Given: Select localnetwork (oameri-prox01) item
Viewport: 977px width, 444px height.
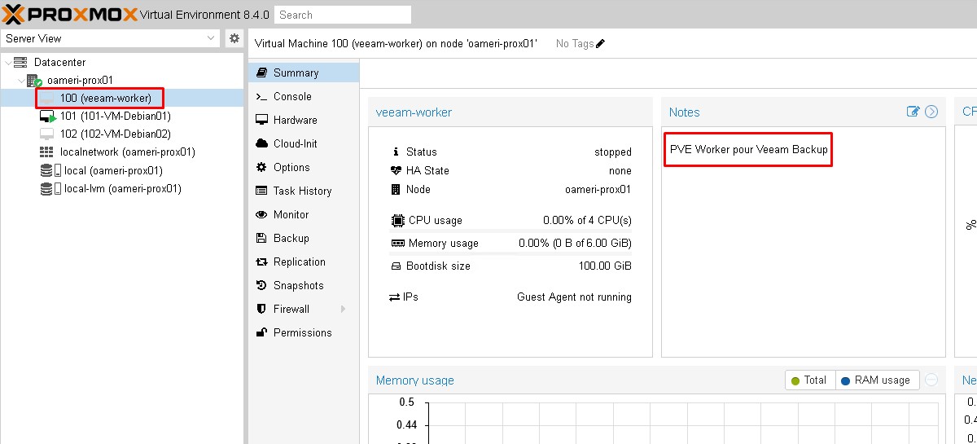Looking at the screenshot, I should pos(127,152).
